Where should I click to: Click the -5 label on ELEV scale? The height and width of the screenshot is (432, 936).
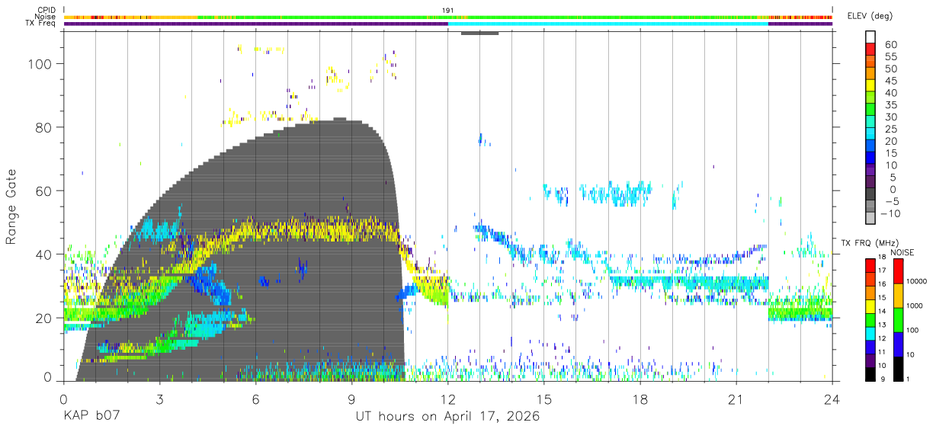[890, 201]
